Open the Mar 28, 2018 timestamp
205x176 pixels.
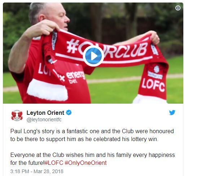click(x=48, y=171)
